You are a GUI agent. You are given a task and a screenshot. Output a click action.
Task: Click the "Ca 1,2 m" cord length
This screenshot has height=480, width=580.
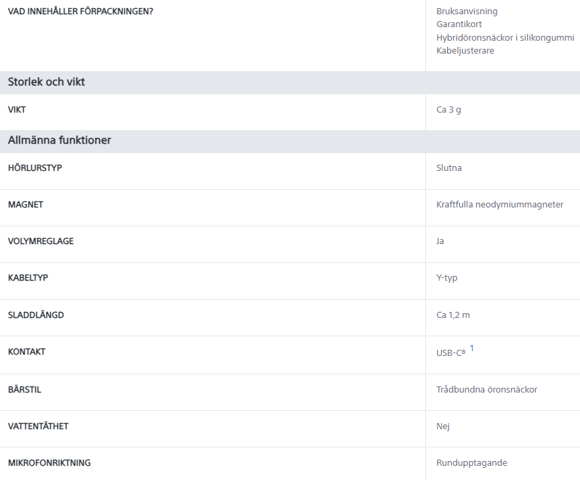click(x=453, y=315)
